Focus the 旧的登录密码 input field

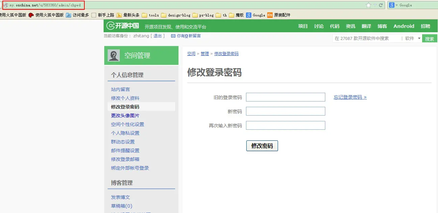pos(285,97)
